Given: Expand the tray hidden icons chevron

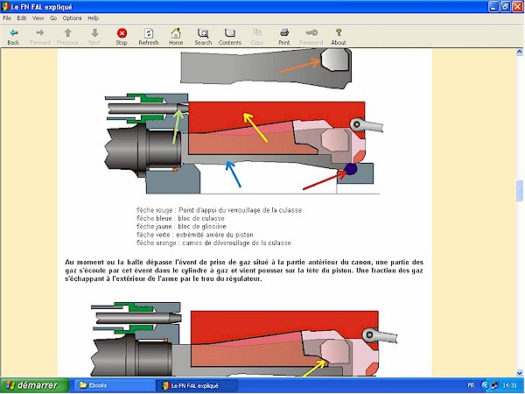Looking at the screenshot, I should click(484, 385).
